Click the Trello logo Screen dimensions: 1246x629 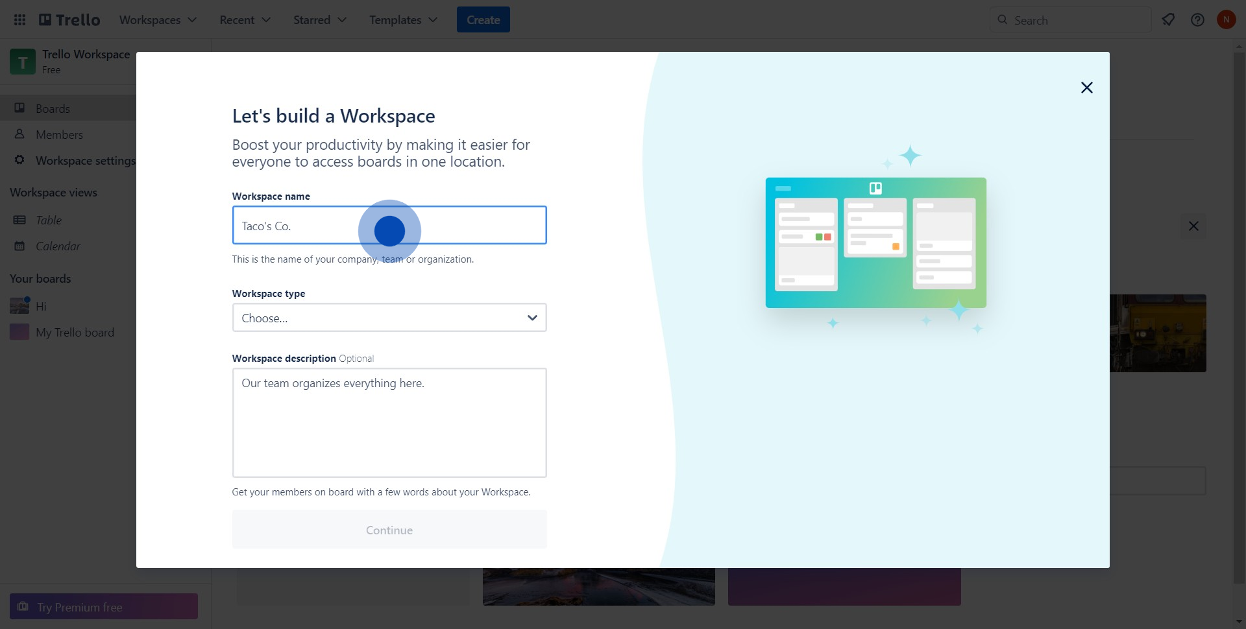coord(69,20)
